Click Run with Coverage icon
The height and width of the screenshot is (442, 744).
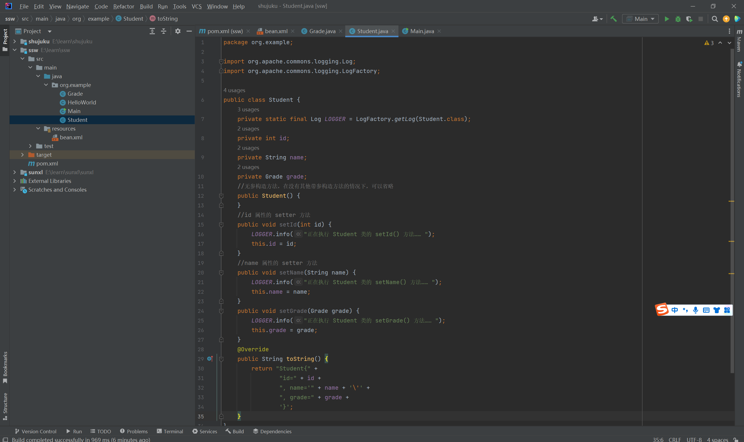[x=689, y=19]
